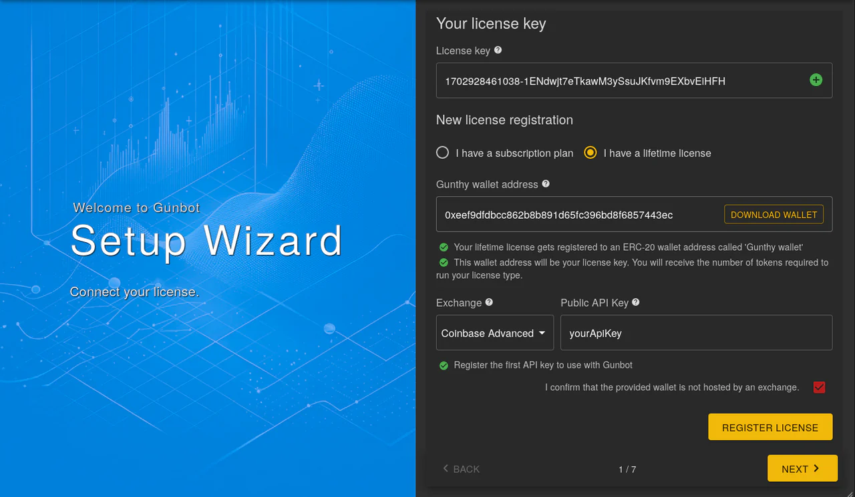Click the green check beside 'Register the first API key'
This screenshot has width=855, height=497.
pos(444,366)
